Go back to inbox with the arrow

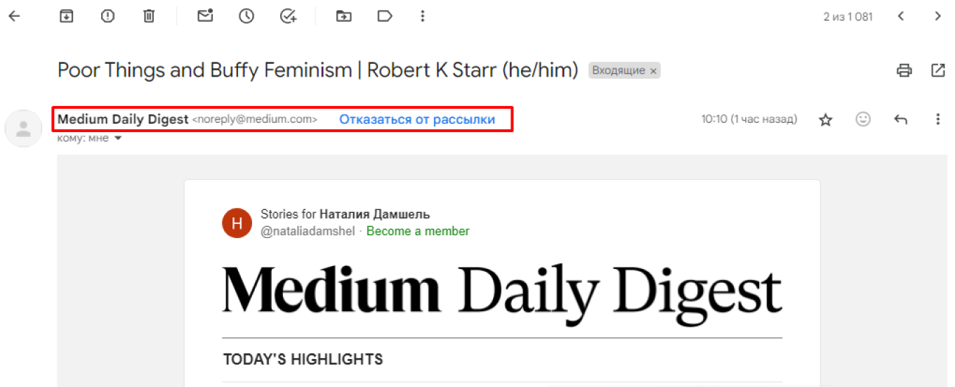(14, 15)
